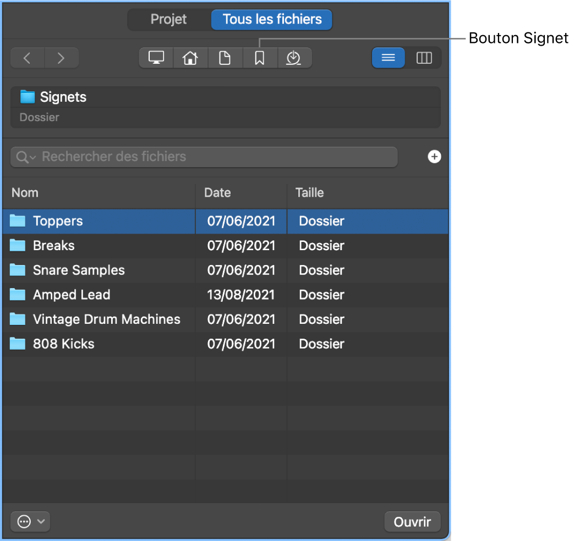Click the Project document location icon

coord(225,58)
